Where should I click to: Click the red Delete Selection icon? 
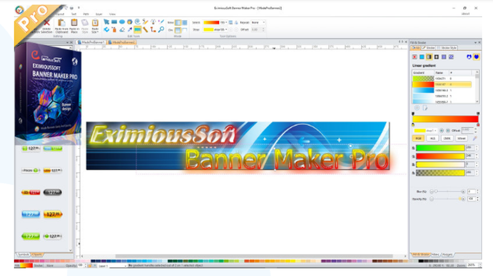(x=47, y=23)
